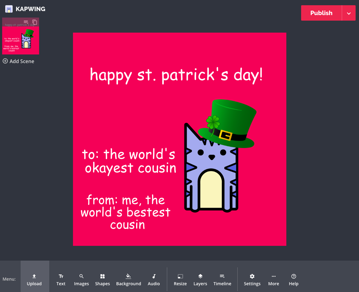
Task: Open the Background fill tool
Action: pyautogui.click(x=128, y=279)
